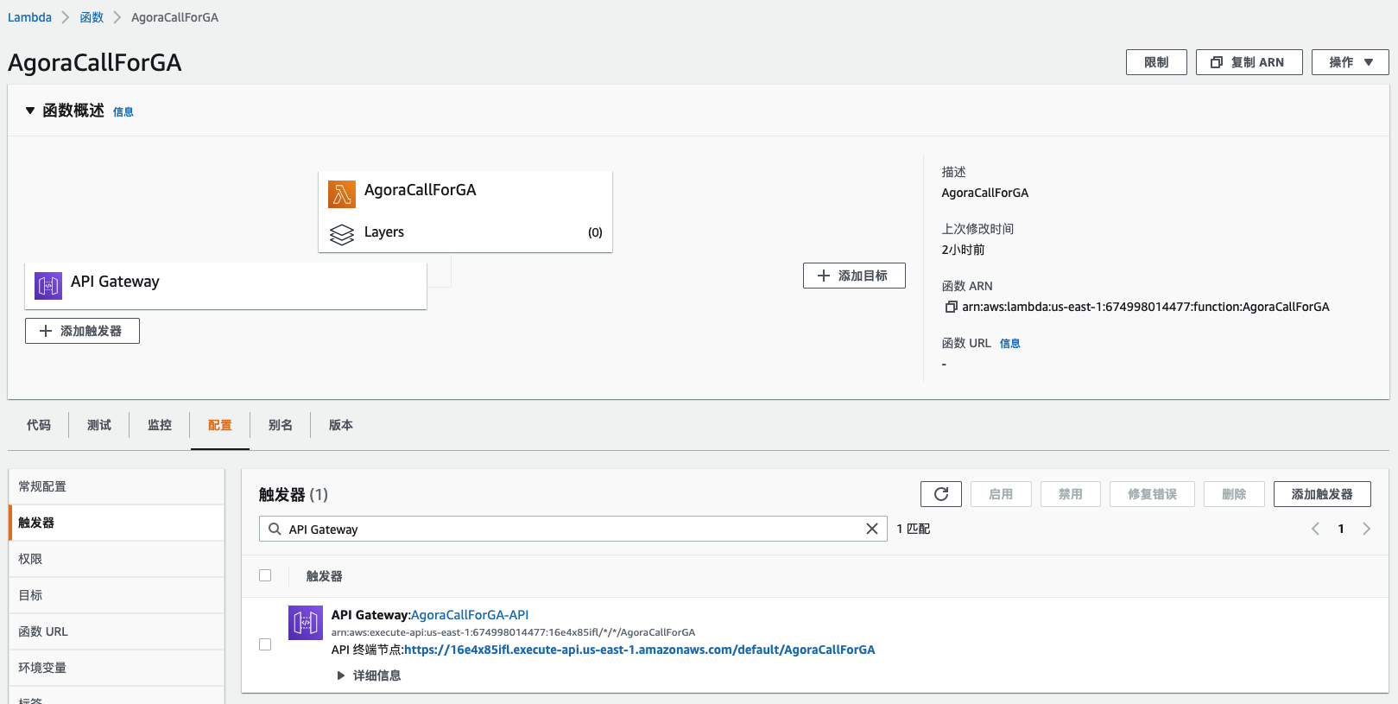Click the 2小时前 last modified value

(963, 250)
